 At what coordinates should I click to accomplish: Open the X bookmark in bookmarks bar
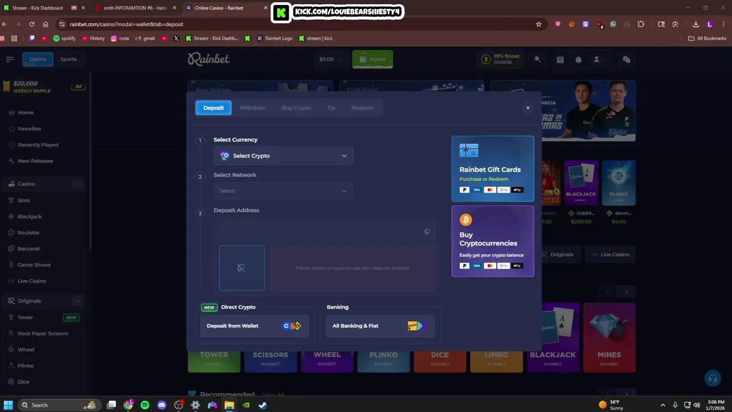point(176,38)
